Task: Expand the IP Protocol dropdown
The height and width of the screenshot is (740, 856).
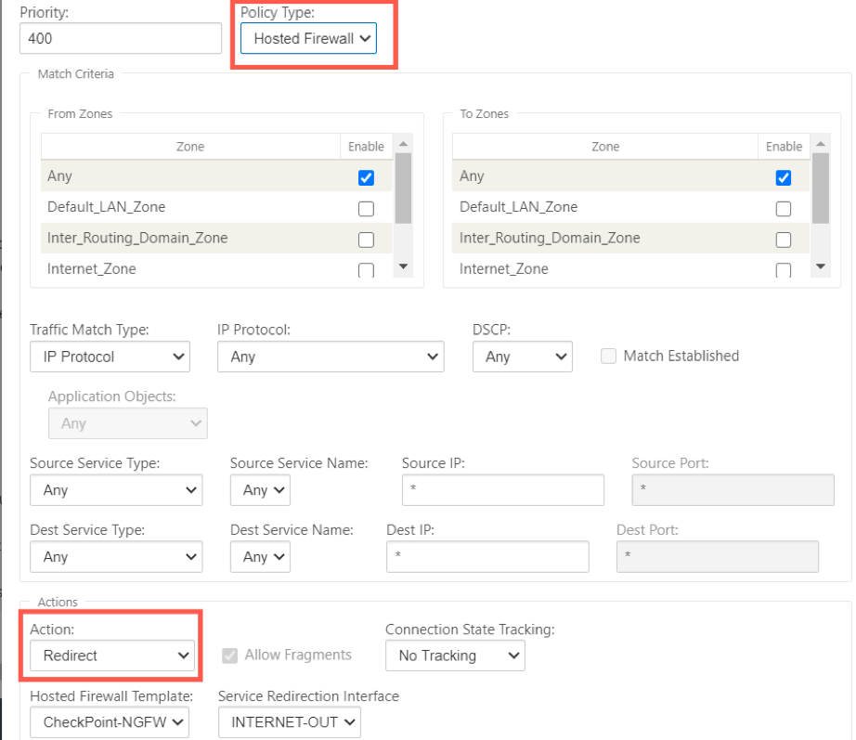Action: pos(331,357)
